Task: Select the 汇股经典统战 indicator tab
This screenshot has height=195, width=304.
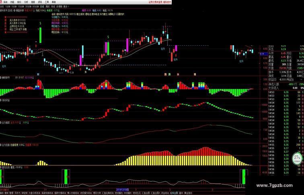Action: (108, 193)
